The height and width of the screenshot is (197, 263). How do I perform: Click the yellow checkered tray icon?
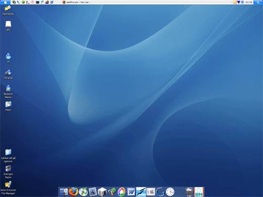pyautogui.click(x=235, y=2)
